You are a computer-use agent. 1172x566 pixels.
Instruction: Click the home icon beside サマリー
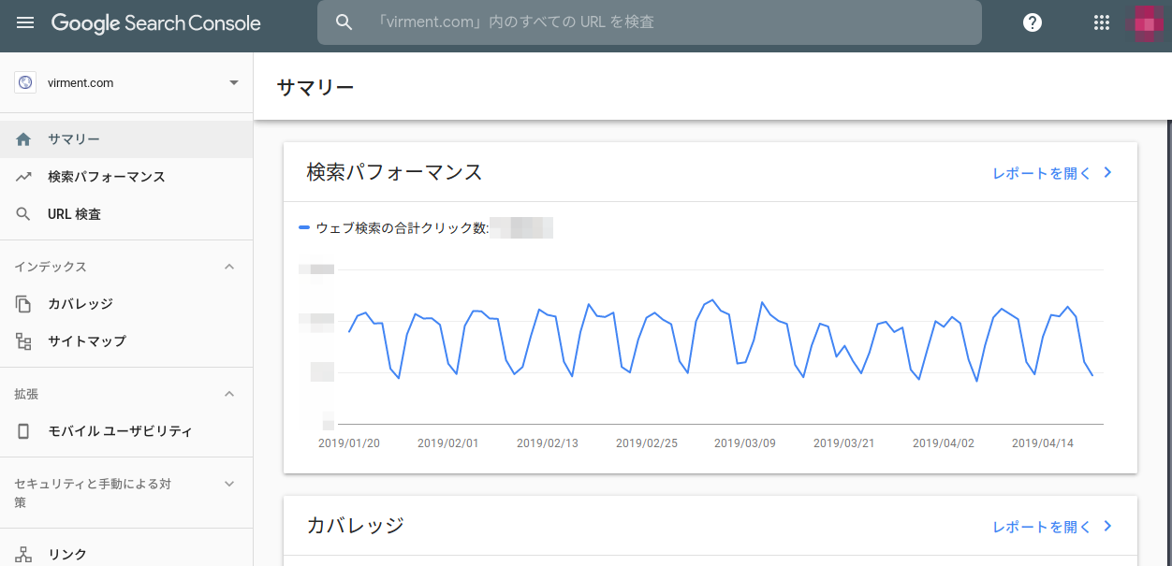point(24,139)
